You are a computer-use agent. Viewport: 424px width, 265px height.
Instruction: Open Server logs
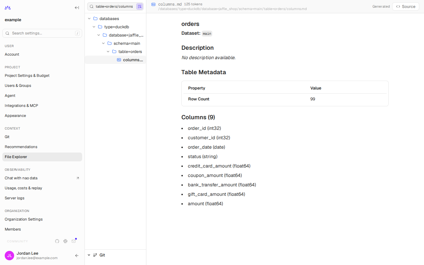tap(42, 198)
